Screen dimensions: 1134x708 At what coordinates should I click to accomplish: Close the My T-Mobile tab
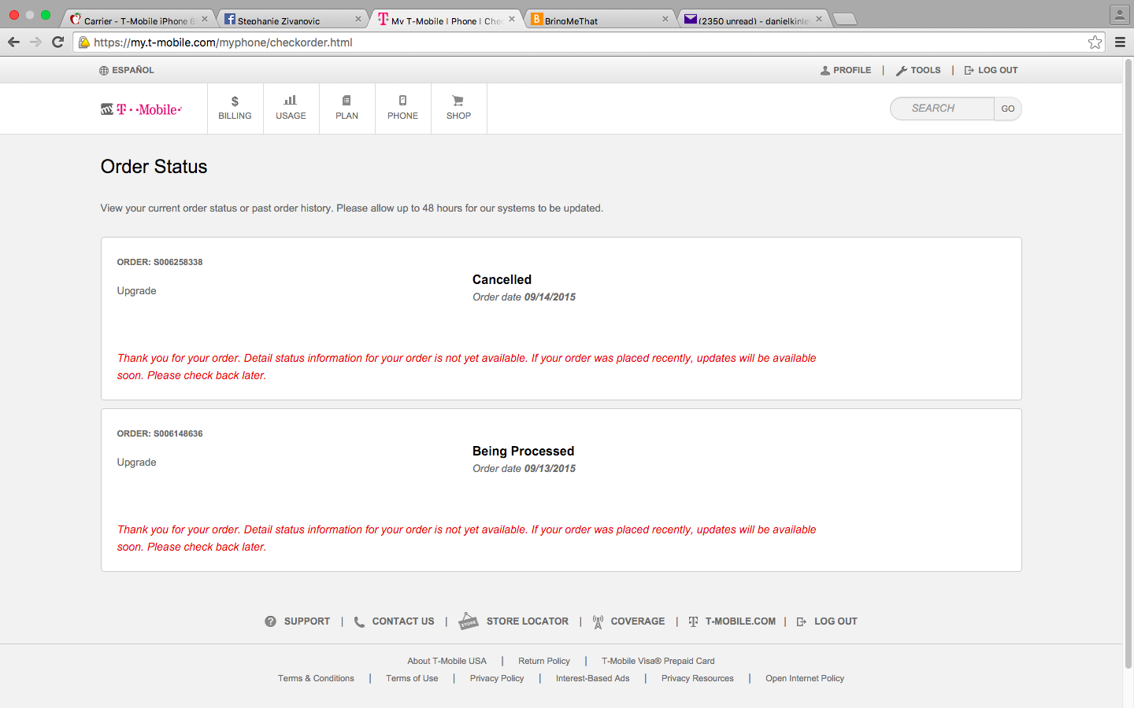pyautogui.click(x=512, y=19)
